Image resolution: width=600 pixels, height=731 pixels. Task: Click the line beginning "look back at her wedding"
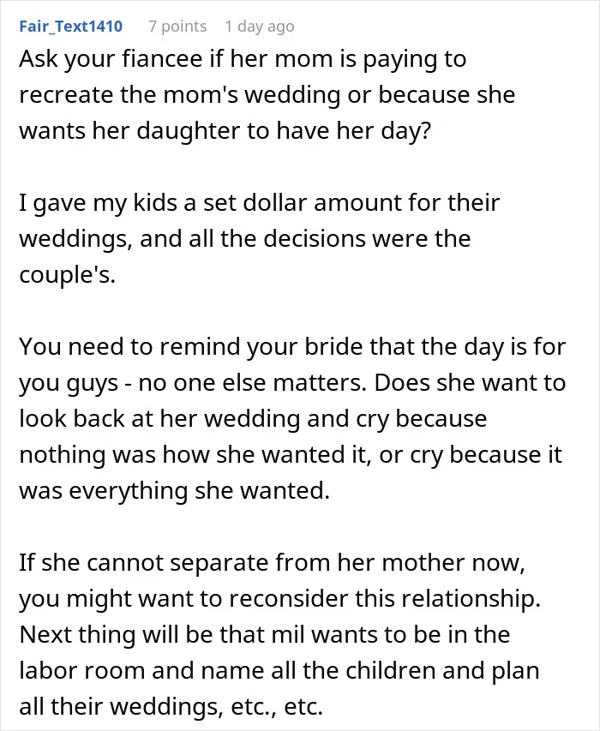click(253, 419)
